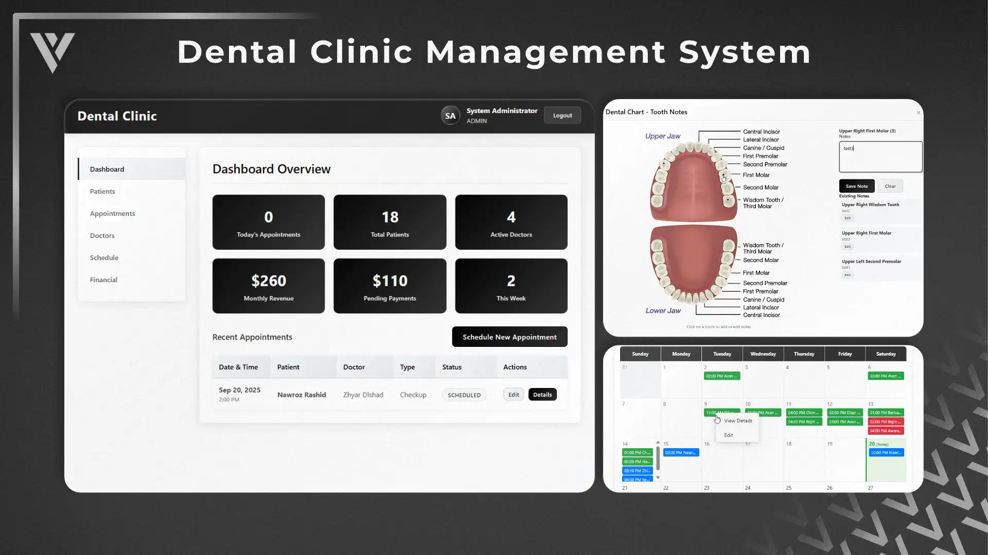Open the 02:00 PM Nawr appointment on day 20

tap(886, 452)
